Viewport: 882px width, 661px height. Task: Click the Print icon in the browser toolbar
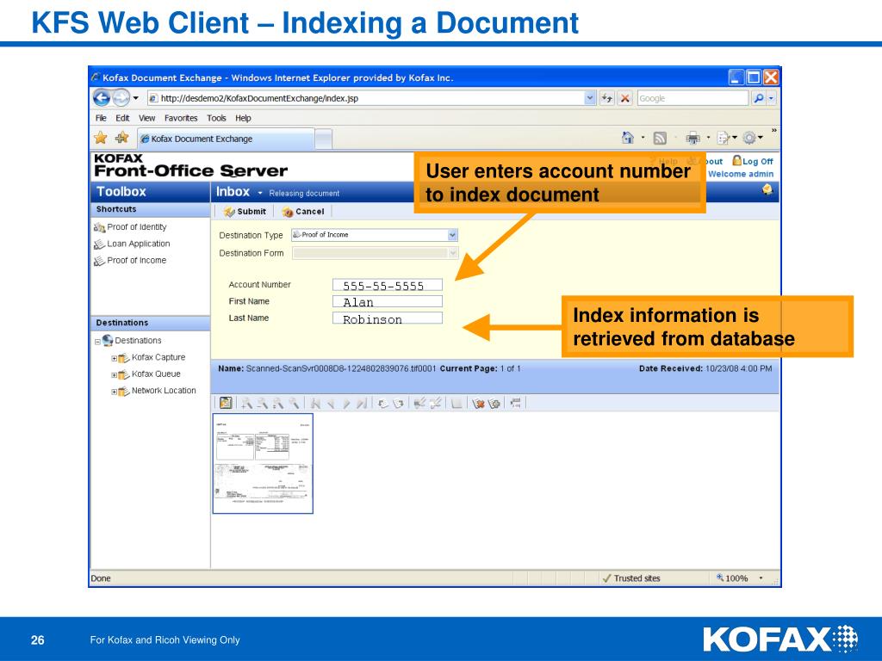(693, 138)
